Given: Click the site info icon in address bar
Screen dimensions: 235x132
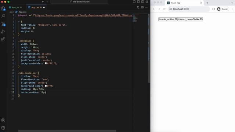Looking at the screenshot, I should point(170,9).
